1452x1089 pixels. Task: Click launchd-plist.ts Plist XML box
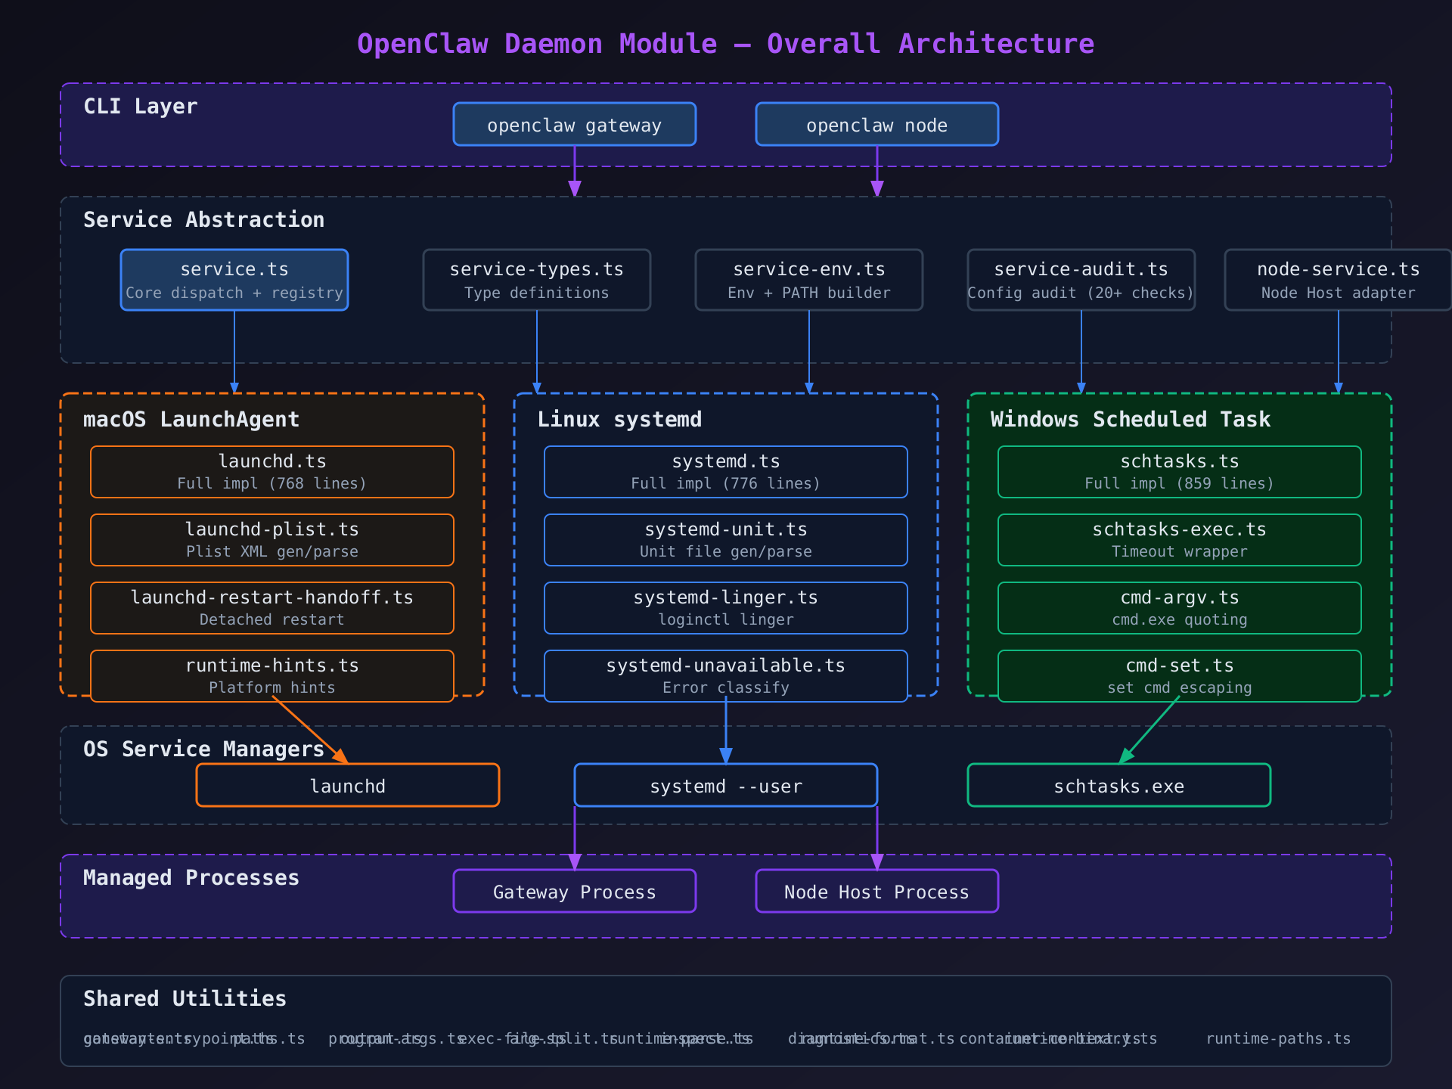(271, 540)
